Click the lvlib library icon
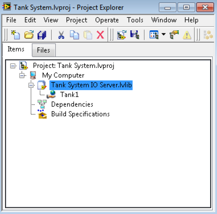Viewport: 217px width, 214px height. click(x=42, y=85)
